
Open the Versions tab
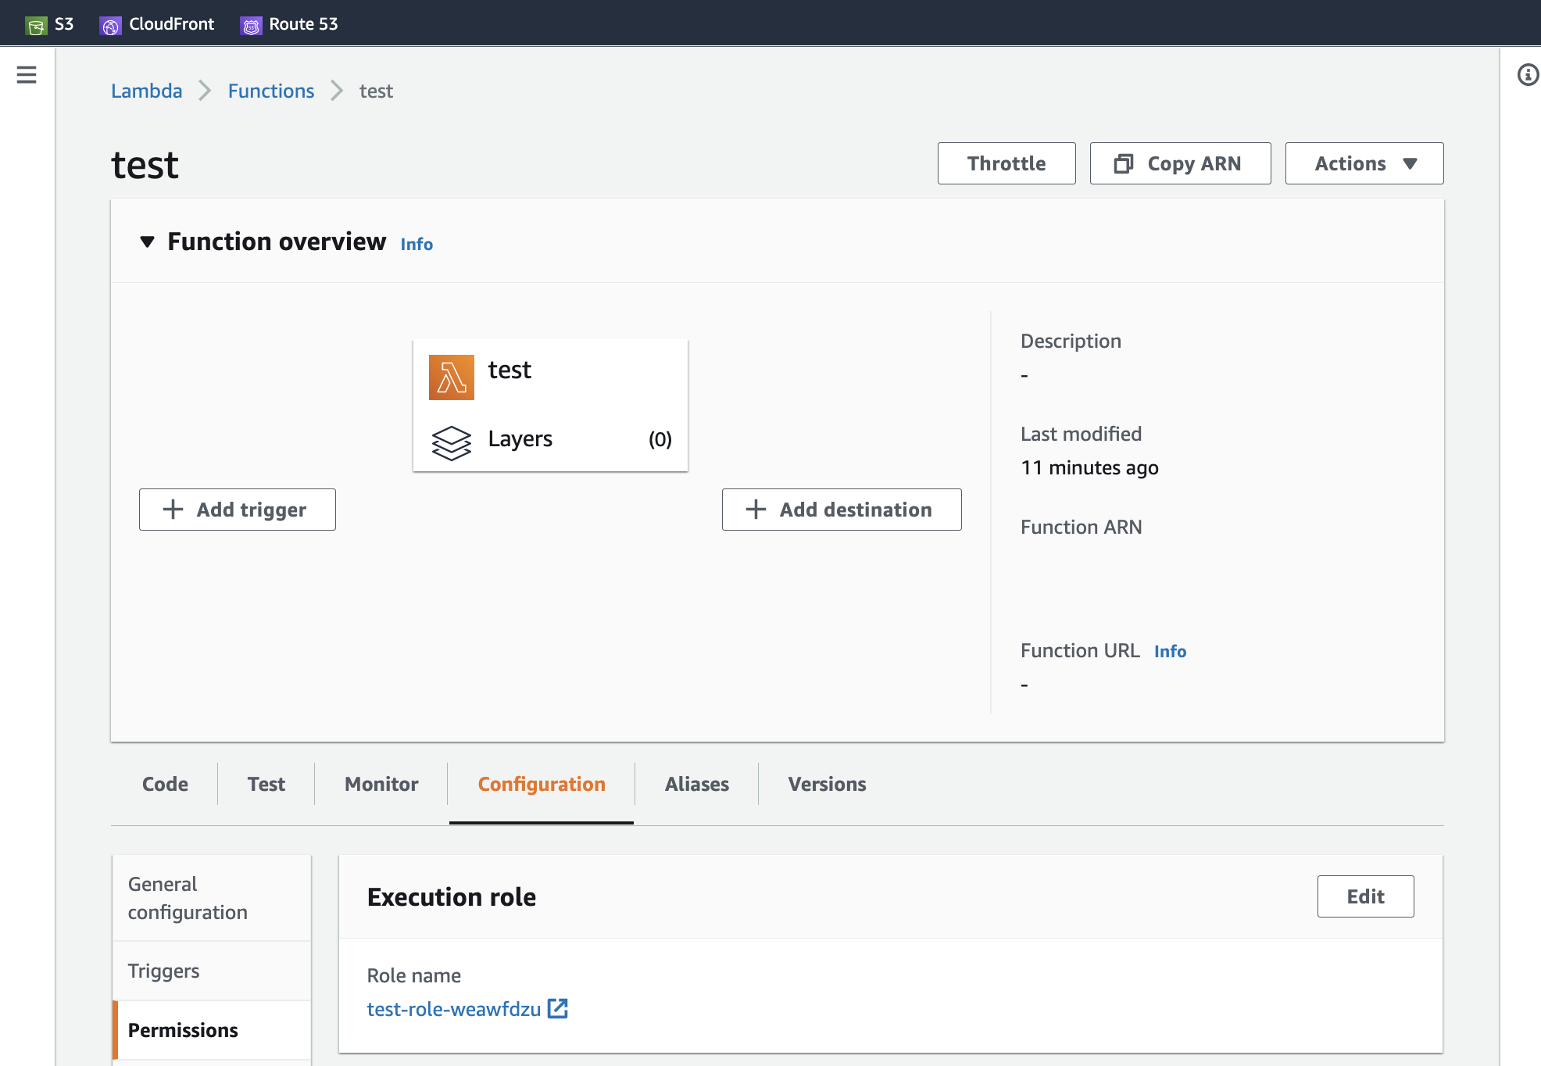click(x=827, y=784)
